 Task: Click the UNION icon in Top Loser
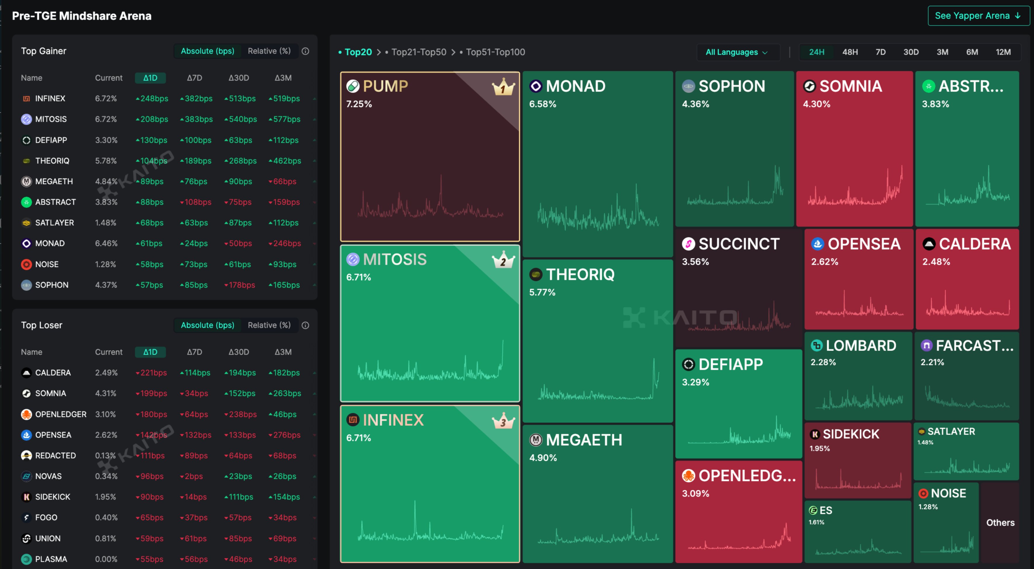coord(27,539)
